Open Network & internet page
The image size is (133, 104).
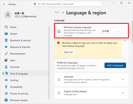click(x=26, y=47)
